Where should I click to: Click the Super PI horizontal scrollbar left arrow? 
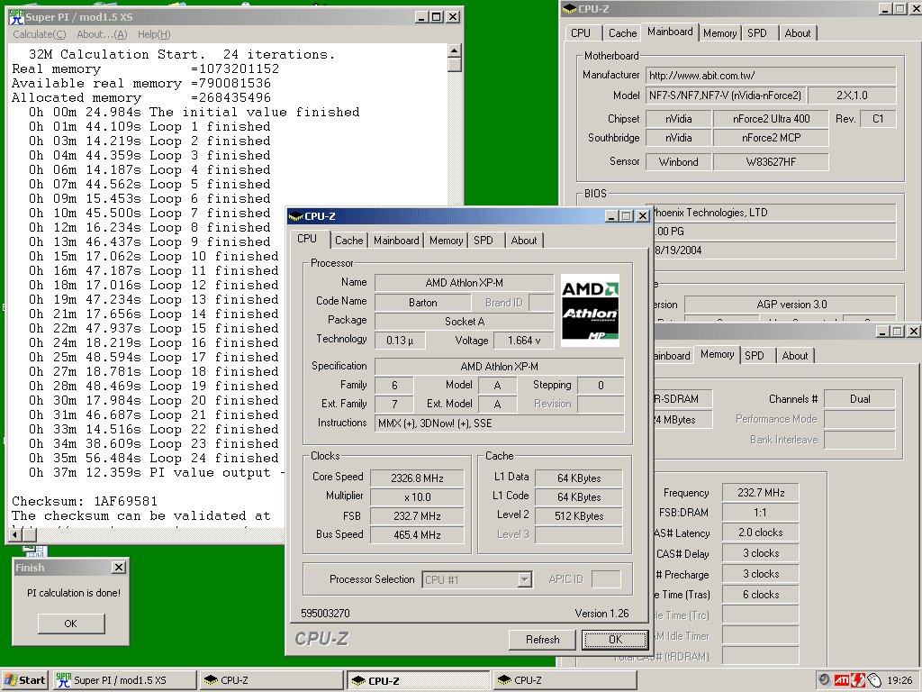(x=16, y=535)
